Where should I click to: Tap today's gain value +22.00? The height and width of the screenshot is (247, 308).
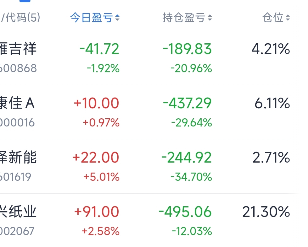coord(96,158)
